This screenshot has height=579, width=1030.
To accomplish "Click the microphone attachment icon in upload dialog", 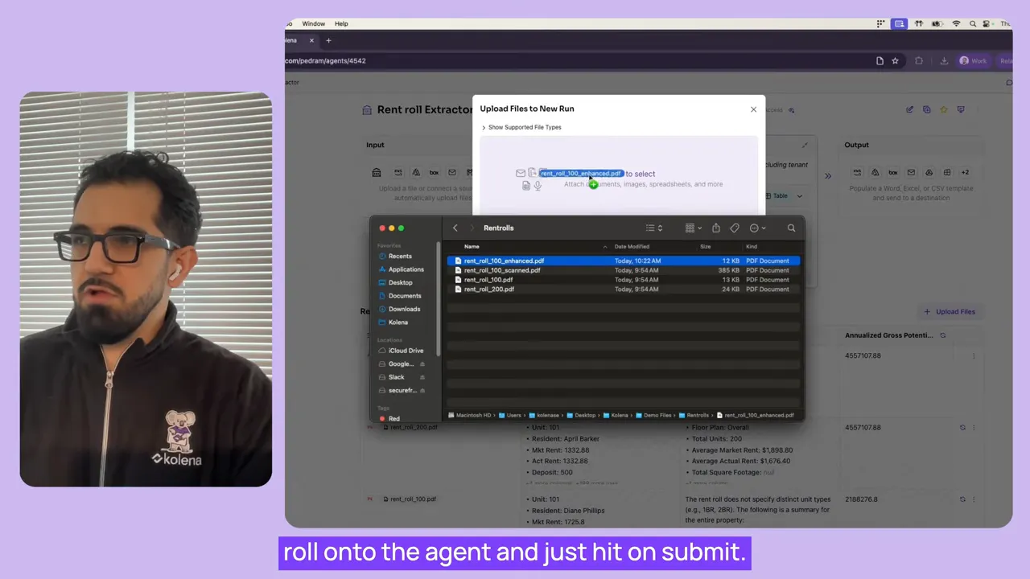I will coord(538,185).
